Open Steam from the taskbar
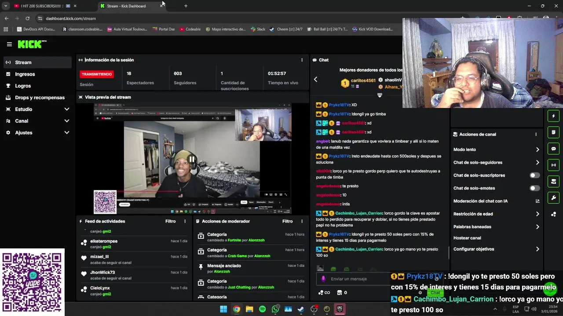Viewport: 563px width, 316px height. (x=301, y=309)
